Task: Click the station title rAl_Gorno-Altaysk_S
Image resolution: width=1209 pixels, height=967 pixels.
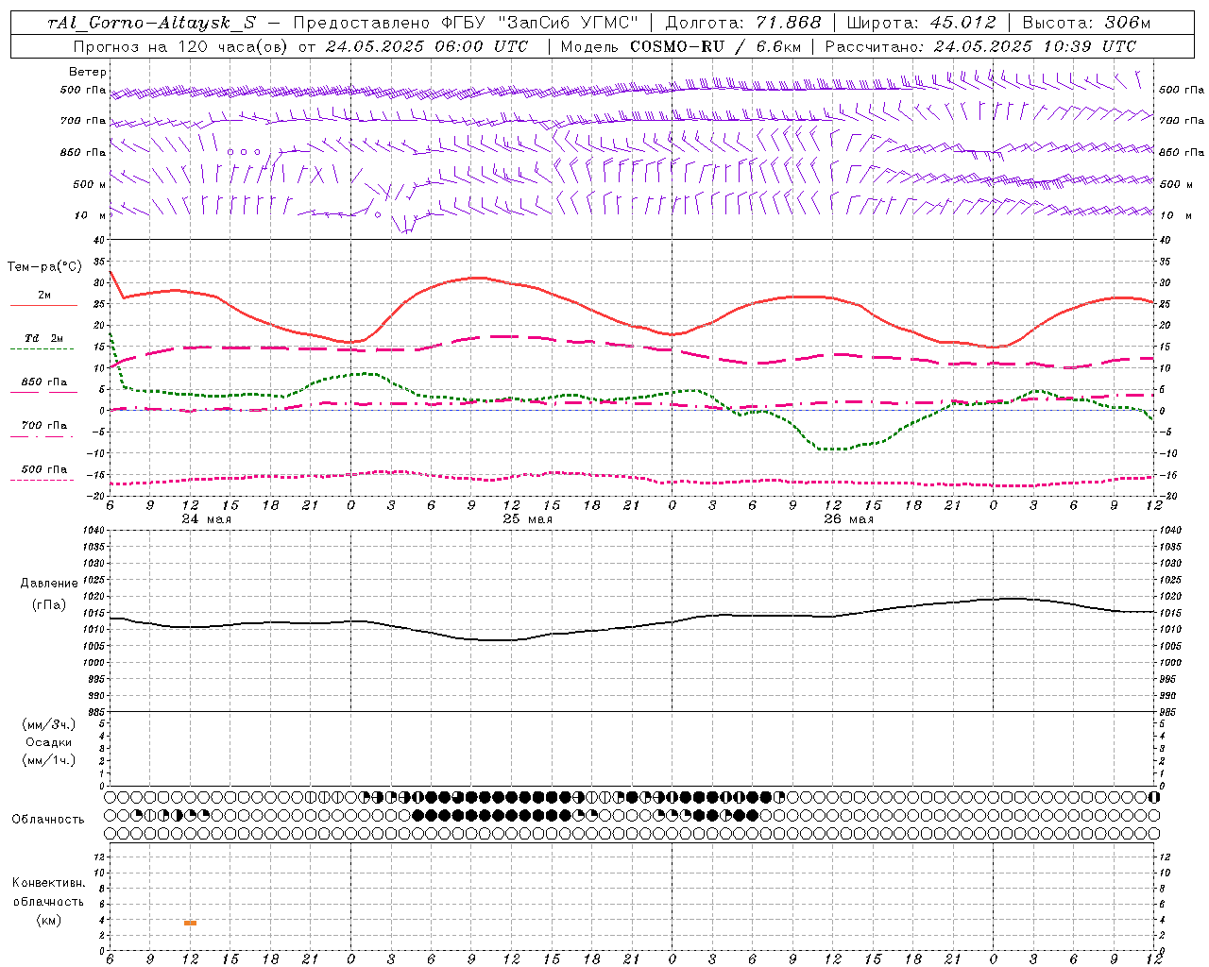Action: pyautogui.click(x=151, y=24)
